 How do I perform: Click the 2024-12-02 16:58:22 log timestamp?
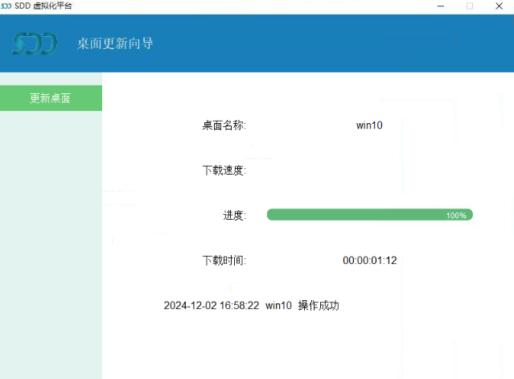click(x=212, y=306)
